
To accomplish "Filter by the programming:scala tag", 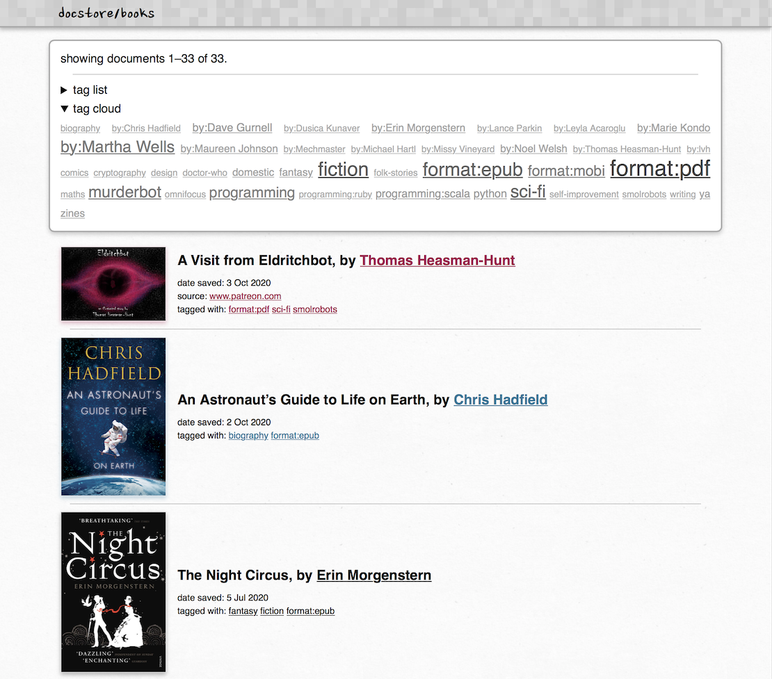I will point(422,194).
